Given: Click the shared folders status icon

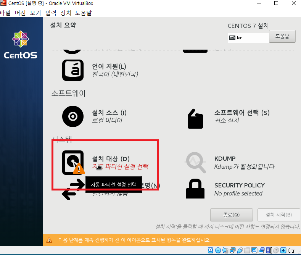Looking at the screenshot, I should 247,250.
